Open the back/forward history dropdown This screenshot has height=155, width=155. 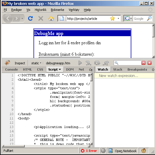(x=22, y=18)
